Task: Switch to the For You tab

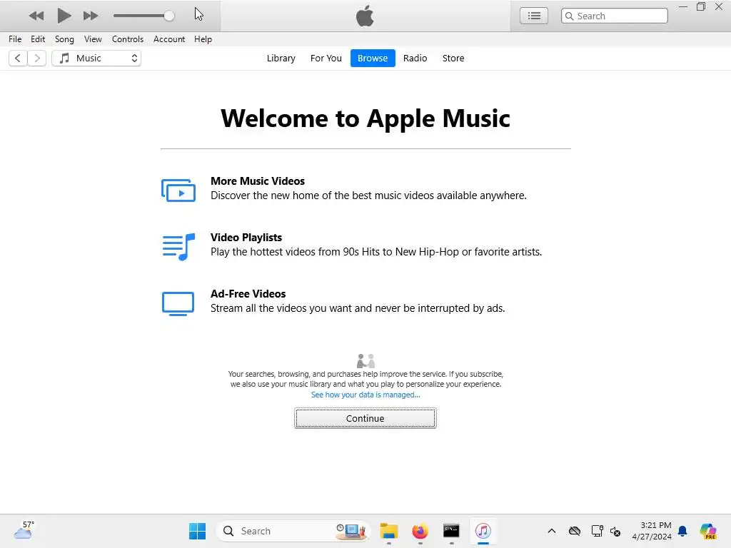Action: 326,59
